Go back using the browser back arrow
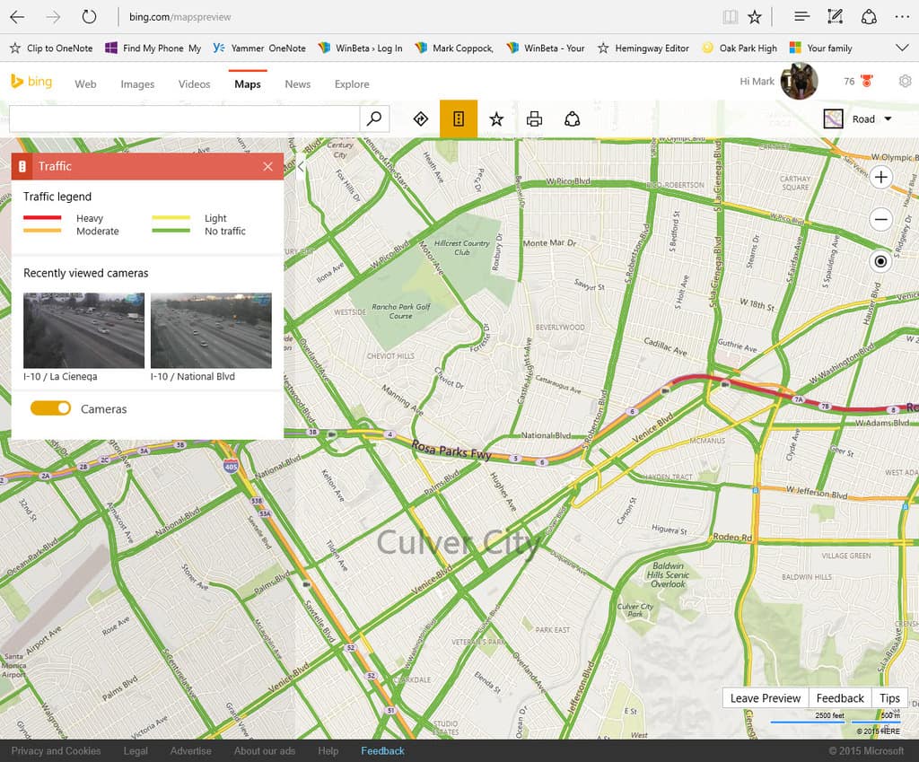 coord(18,17)
